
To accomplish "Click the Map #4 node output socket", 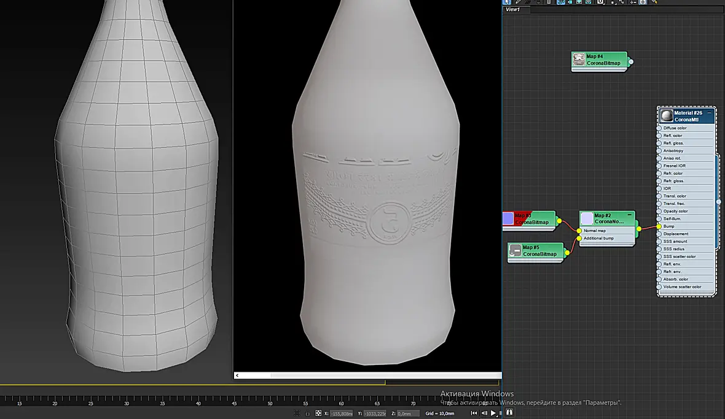I will 630,61.
